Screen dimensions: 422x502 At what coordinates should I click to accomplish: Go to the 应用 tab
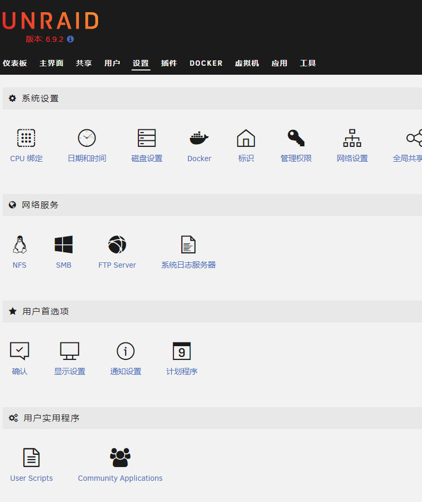279,63
